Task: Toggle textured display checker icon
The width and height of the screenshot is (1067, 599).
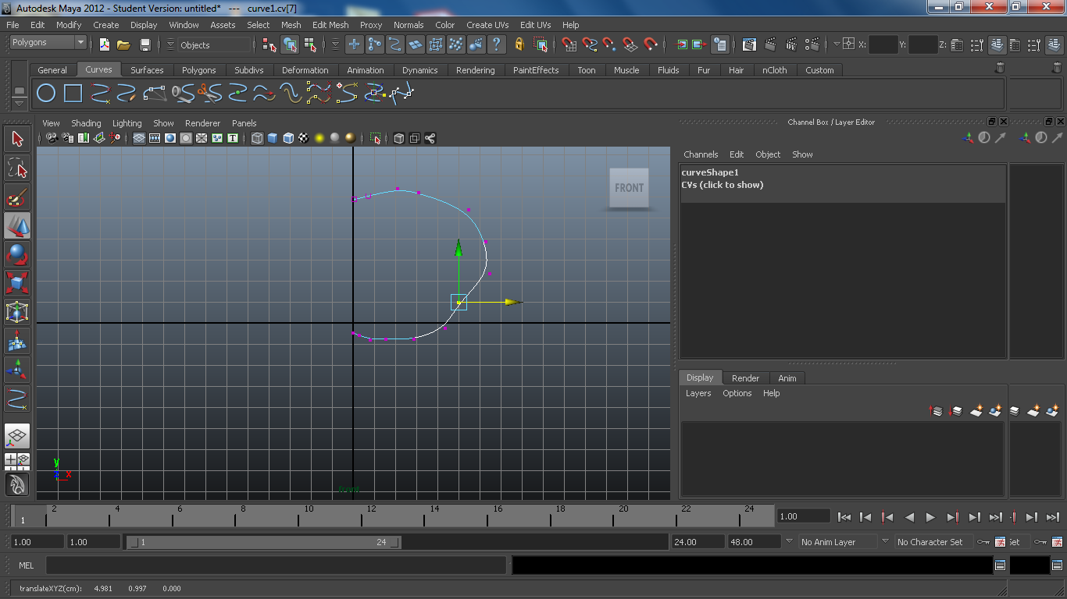Action: 304,138
